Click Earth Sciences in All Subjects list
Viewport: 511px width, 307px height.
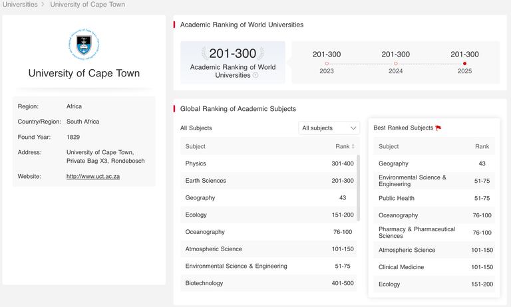pos(206,181)
